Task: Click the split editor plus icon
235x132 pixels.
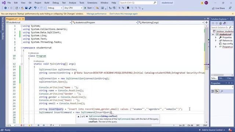Action: 206,22
